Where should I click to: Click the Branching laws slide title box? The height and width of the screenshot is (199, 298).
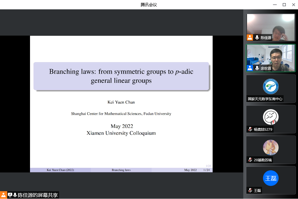coord(121,76)
